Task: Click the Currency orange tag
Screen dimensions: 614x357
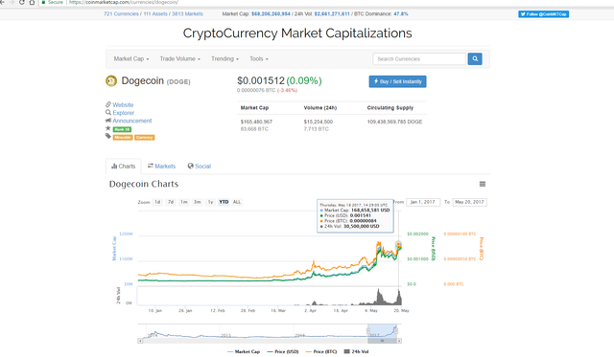Action: pos(145,138)
